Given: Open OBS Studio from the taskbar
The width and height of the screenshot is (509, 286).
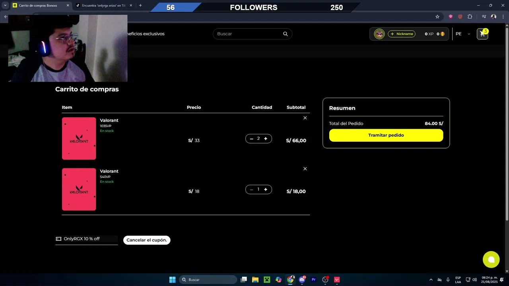Looking at the screenshot, I should 325,280.
